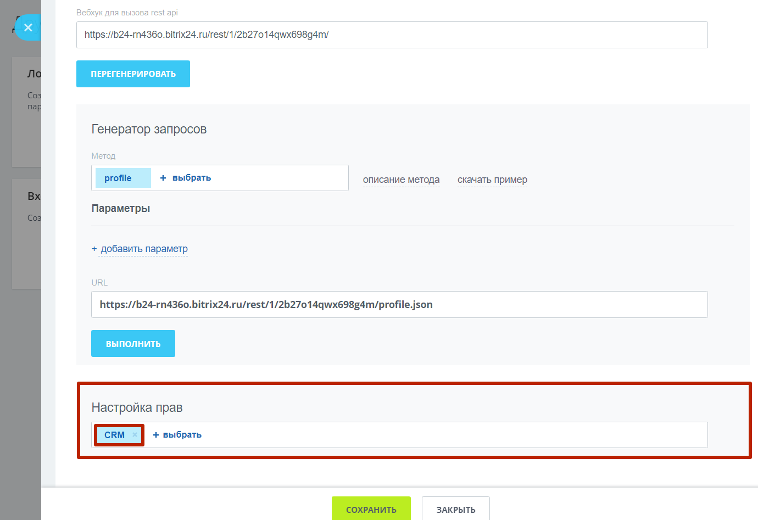Image resolution: width=758 pixels, height=520 pixels.
Task: Click empty area of permissions field
Action: pyautogui.click(x=455, y=435)
